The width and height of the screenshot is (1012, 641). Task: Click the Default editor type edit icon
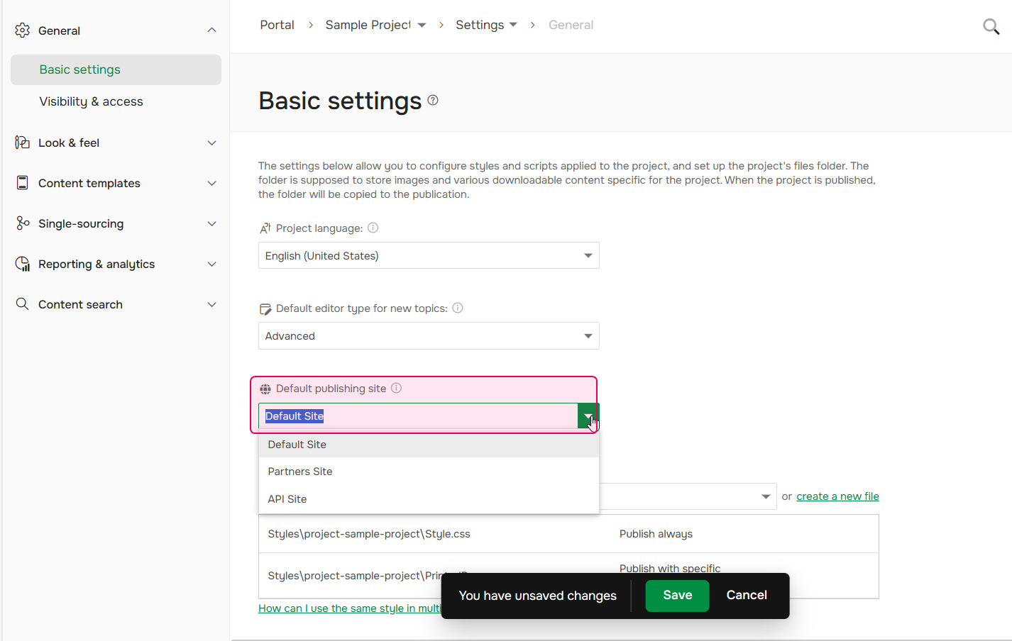coord(265,308)
